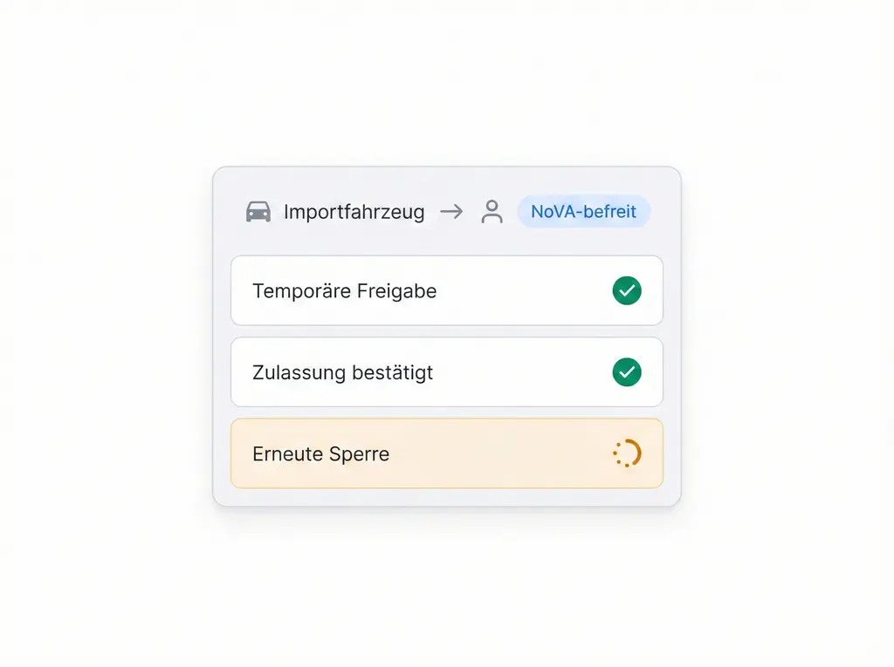This screenshot has width=894, height=667.
Task: Click the pending status indicator of Erneute Sperre
Action: pyautogui.click(x=627, y=453)
